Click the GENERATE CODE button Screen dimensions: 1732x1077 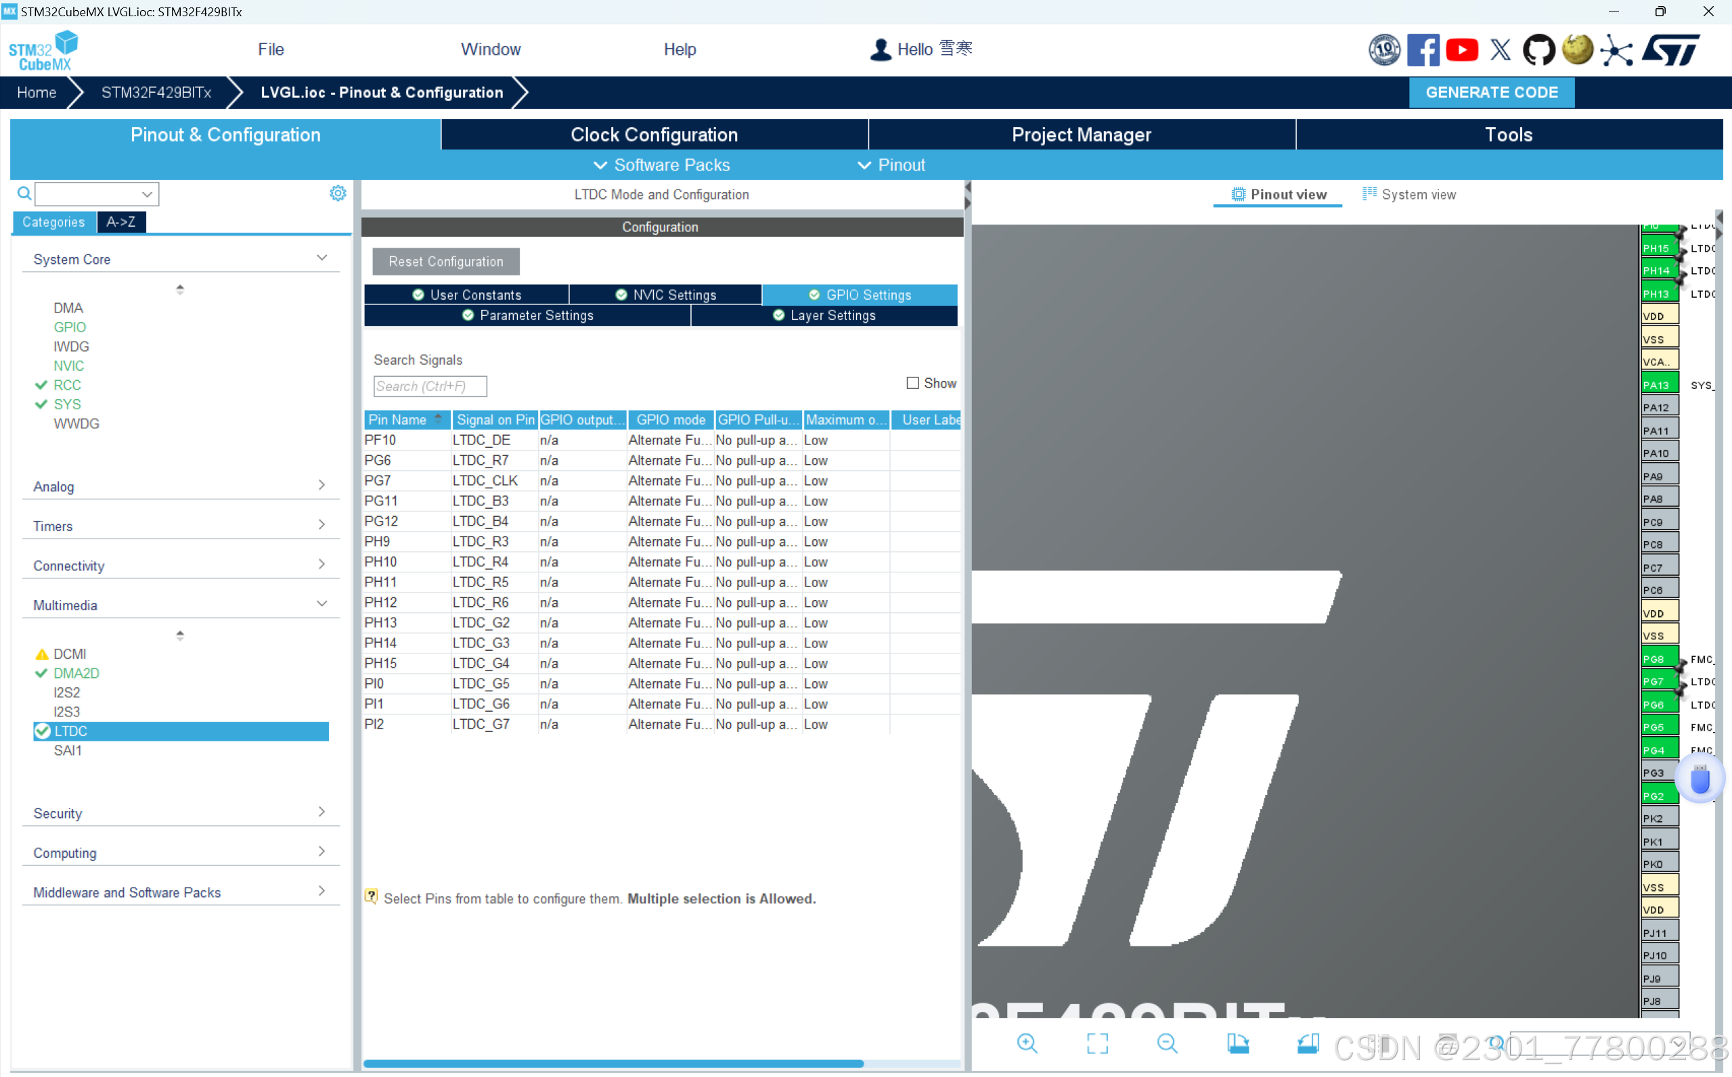click(x=1491, y=93)
